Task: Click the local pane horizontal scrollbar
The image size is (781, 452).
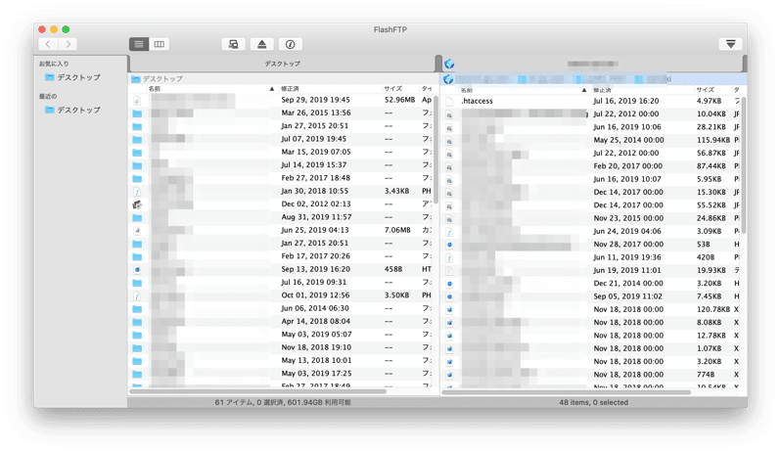Action: (257, 391)
